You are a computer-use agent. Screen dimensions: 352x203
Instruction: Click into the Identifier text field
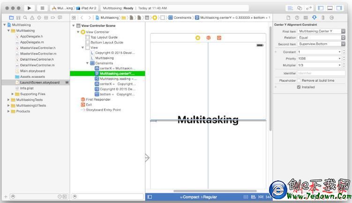point(321,73)
